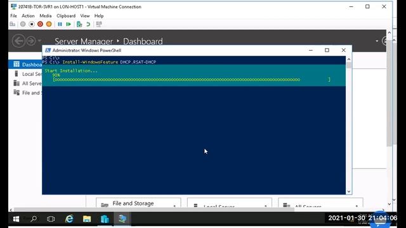Select Local Server in the sidebar
The width and height of the screenshot is (406, 228).
click(25, 74)
